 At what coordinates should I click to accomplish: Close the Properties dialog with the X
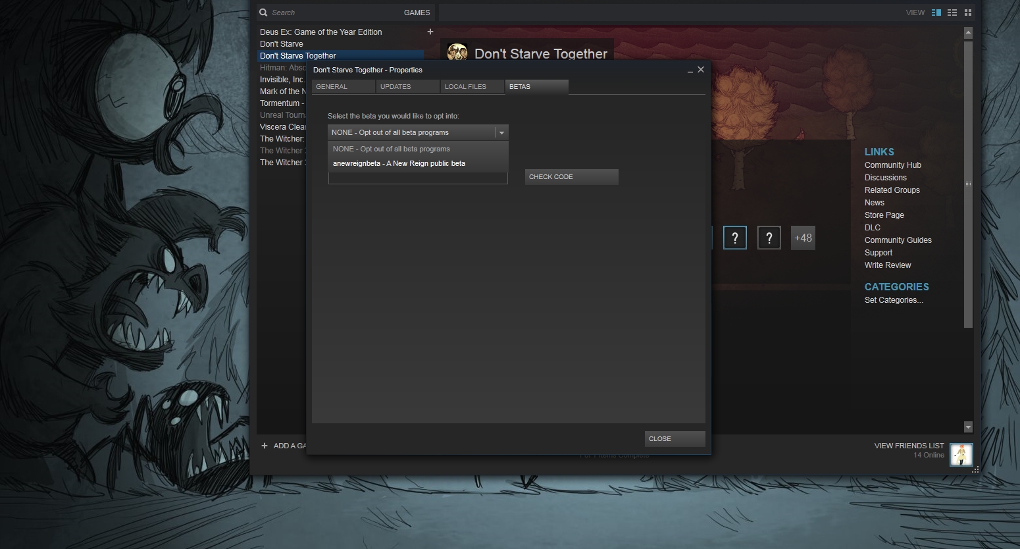click(x=701, y=69)
